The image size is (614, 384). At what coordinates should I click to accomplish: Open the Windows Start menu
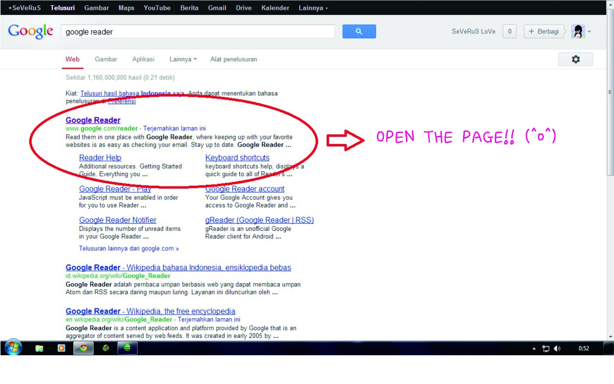(13, 348)
